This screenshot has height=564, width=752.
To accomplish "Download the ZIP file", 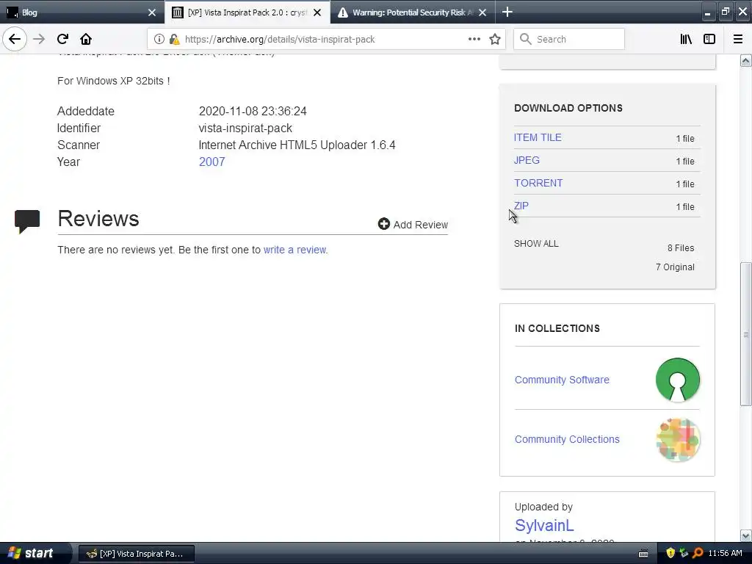I will [521, 206].
